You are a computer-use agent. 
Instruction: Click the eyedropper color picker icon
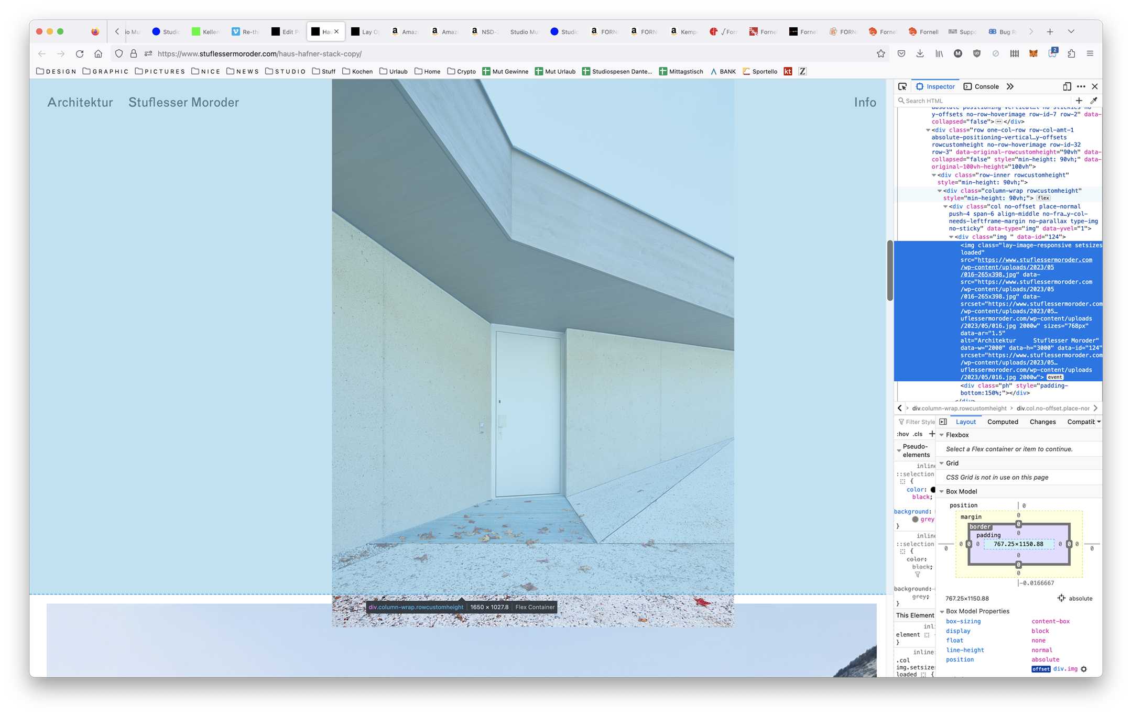1094,101
